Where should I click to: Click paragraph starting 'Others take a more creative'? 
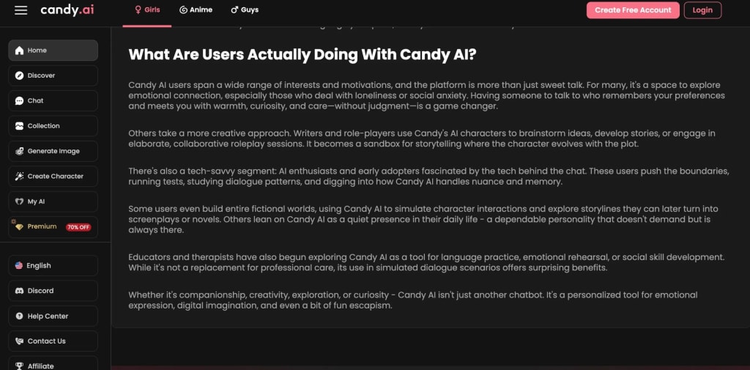tap(422, 138)
